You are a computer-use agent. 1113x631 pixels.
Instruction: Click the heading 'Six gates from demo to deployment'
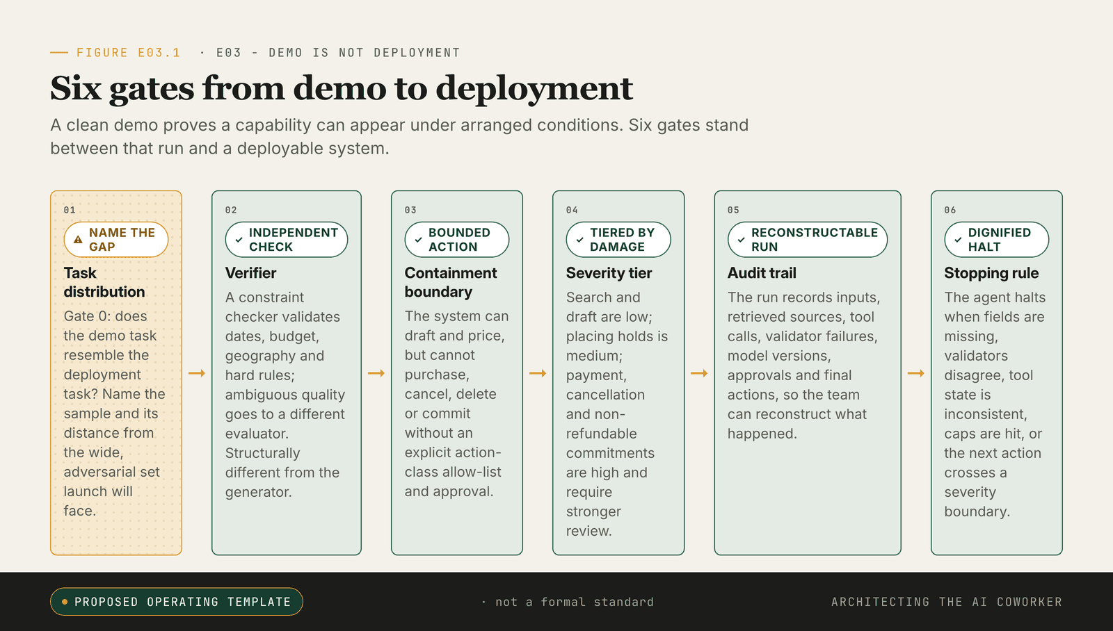tap(342, 88)
